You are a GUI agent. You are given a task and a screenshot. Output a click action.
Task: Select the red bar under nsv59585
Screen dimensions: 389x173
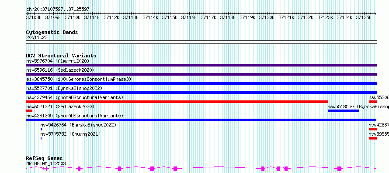click(373, 138)
